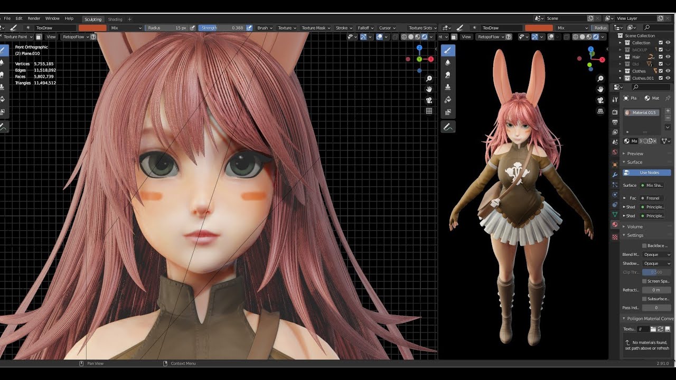The image size is (676, 380).
Task: Select the Smear tool in right viewport
Action: click(x=448, y=75)
